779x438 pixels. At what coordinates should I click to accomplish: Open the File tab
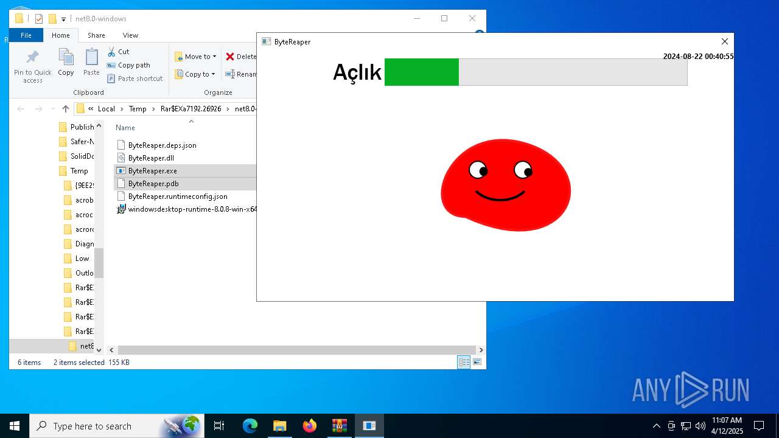(26, 35)
